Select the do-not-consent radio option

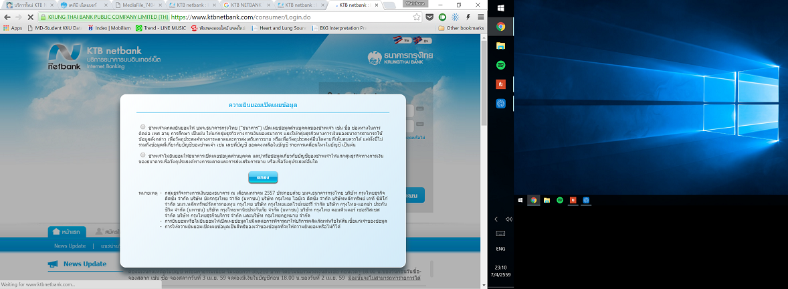pos(143,155)
